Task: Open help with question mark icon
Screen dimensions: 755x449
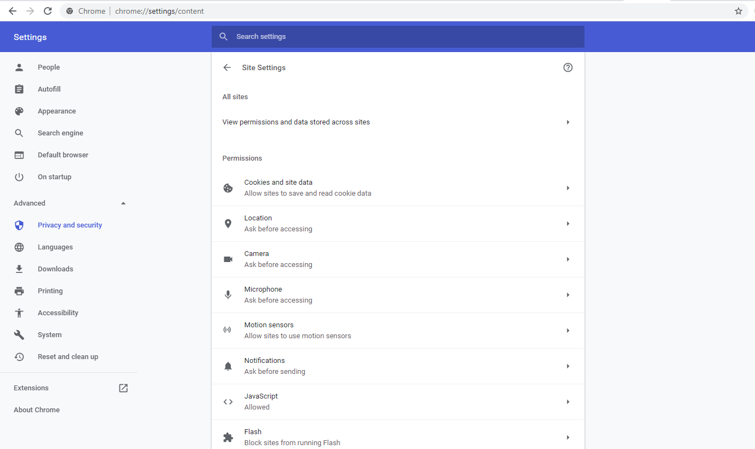Action: 568,67
